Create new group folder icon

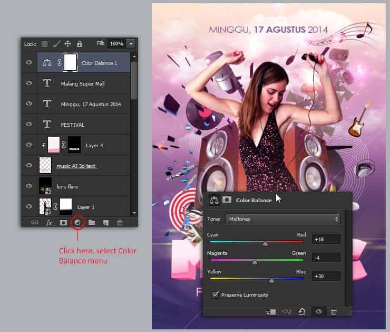[x=92, y=222]
